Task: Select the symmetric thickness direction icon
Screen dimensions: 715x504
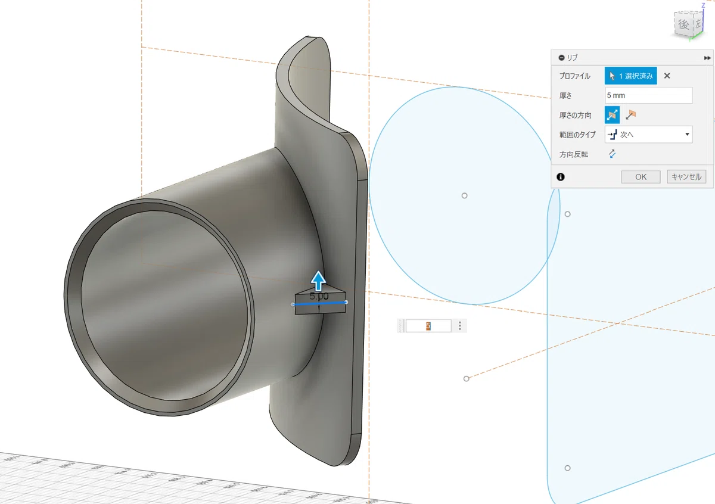Action: 613,115
